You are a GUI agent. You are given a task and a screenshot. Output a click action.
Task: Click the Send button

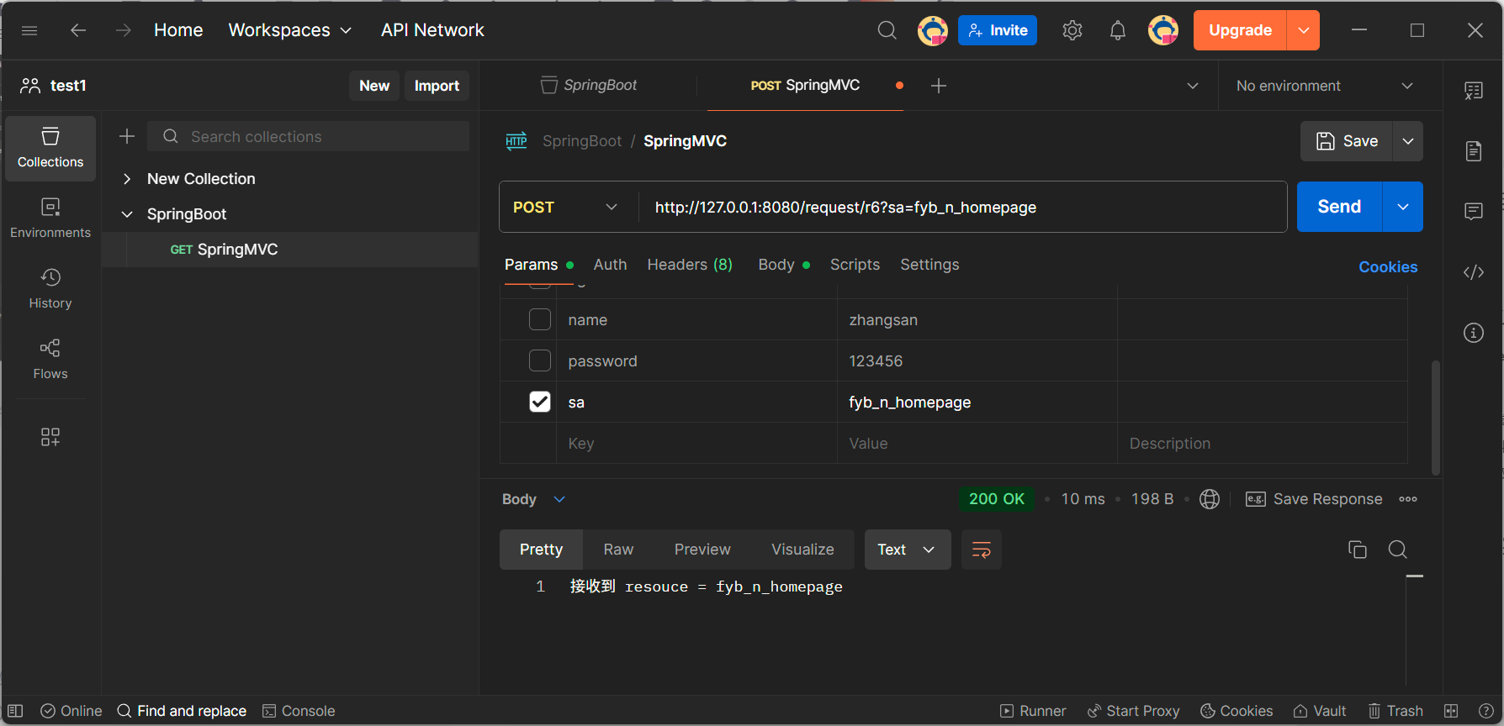1339,207
